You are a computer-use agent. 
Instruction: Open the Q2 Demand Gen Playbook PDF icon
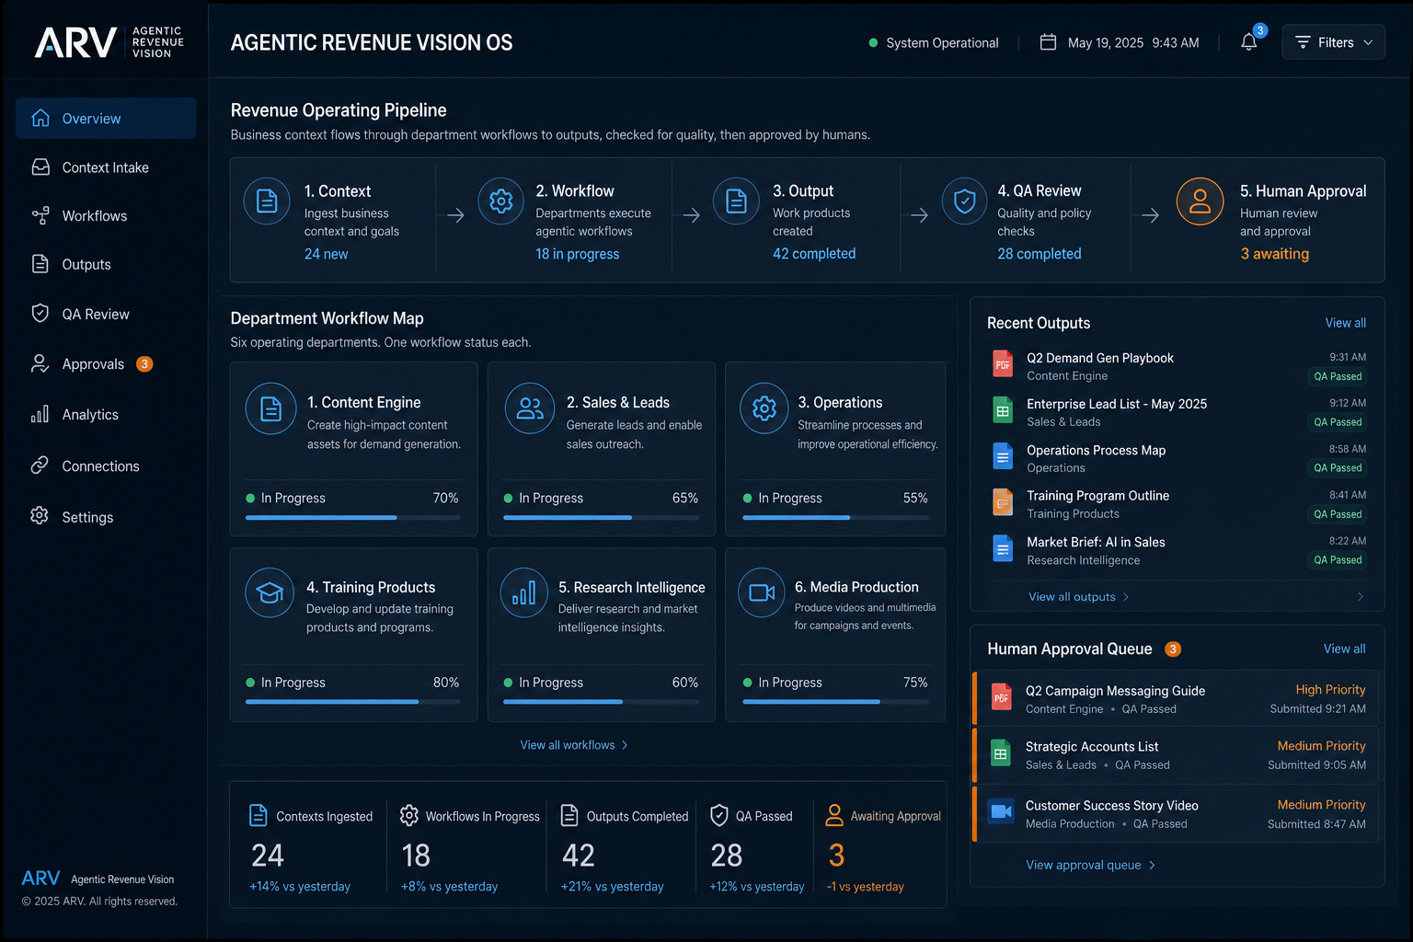[x=1003, y=364]
